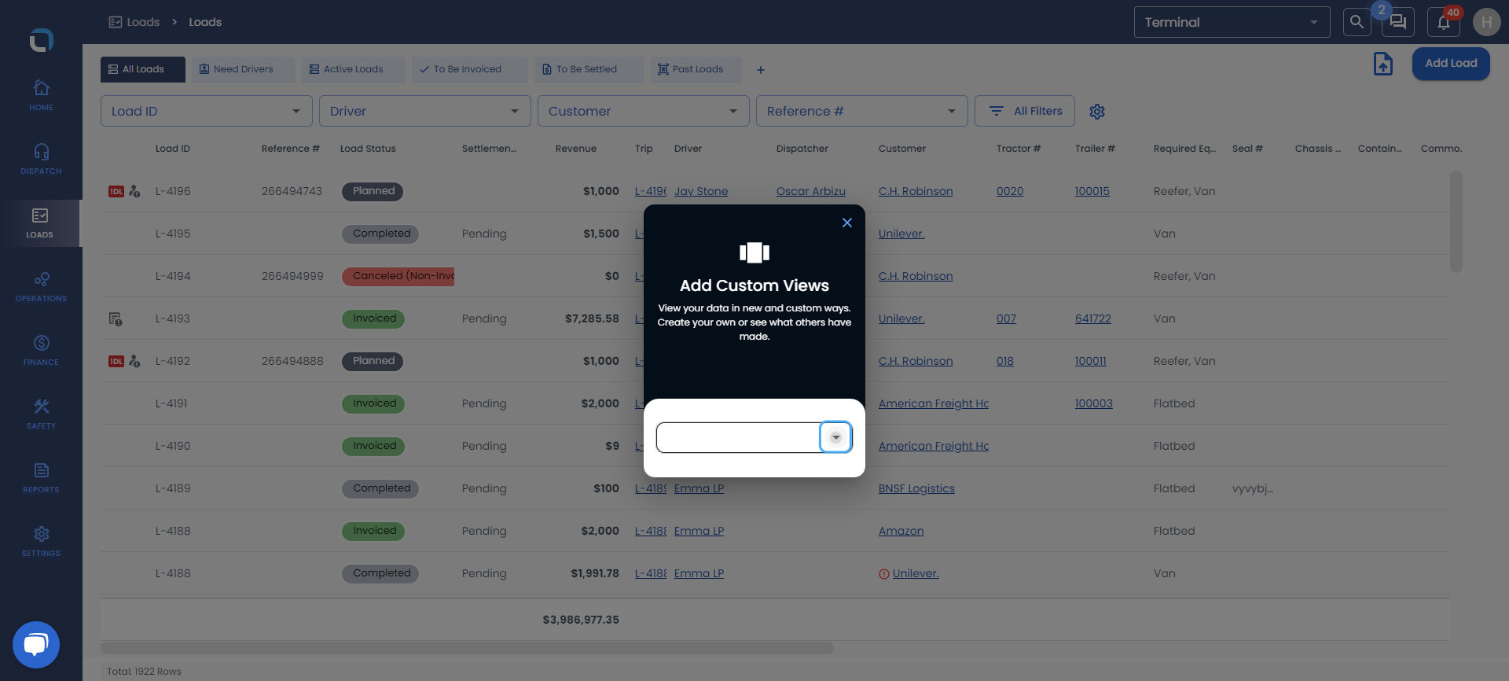1509x681 pixels.
Task: Open the Home sidebar section
Action: 41,95
